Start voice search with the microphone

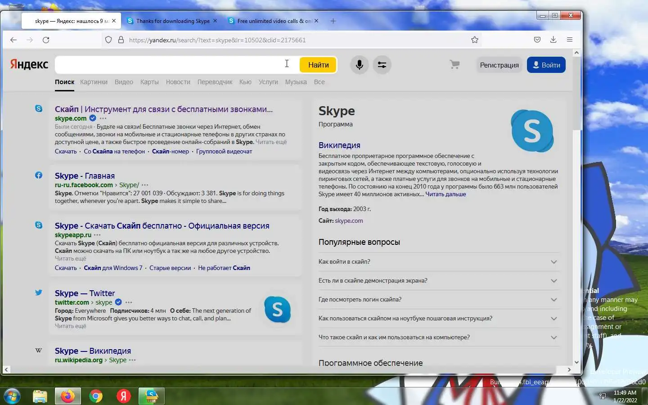[359, 65]
